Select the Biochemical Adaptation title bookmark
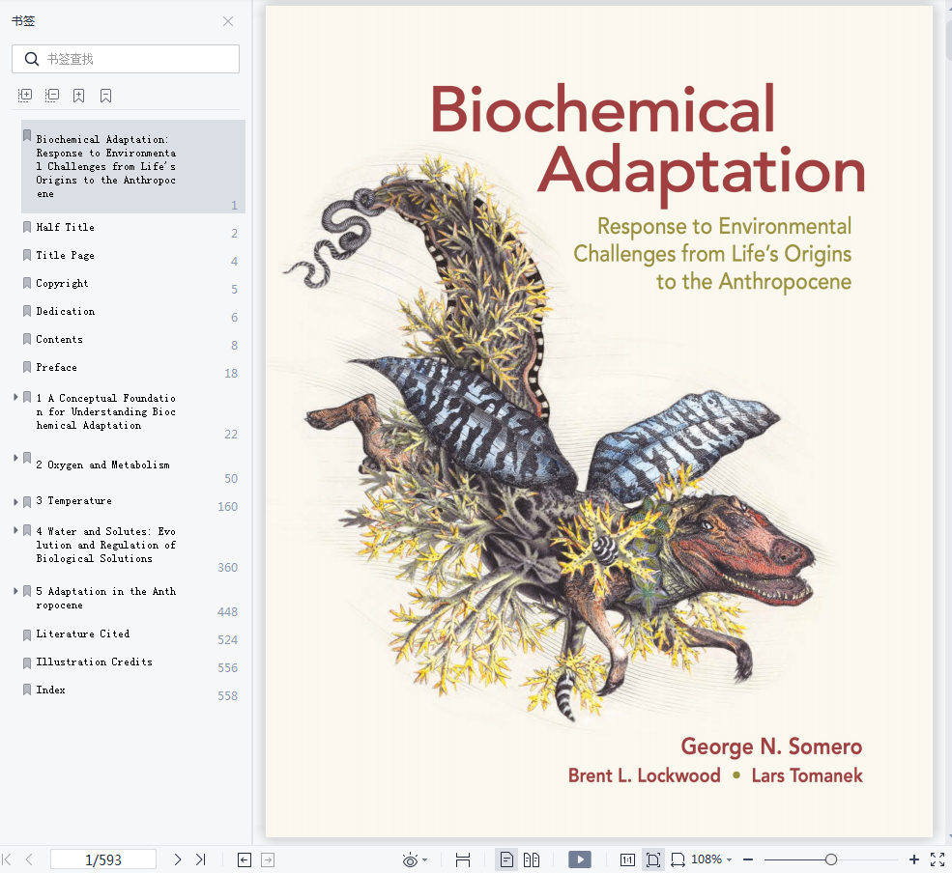Viewport: 952px width, 873px height. (133, 166)
